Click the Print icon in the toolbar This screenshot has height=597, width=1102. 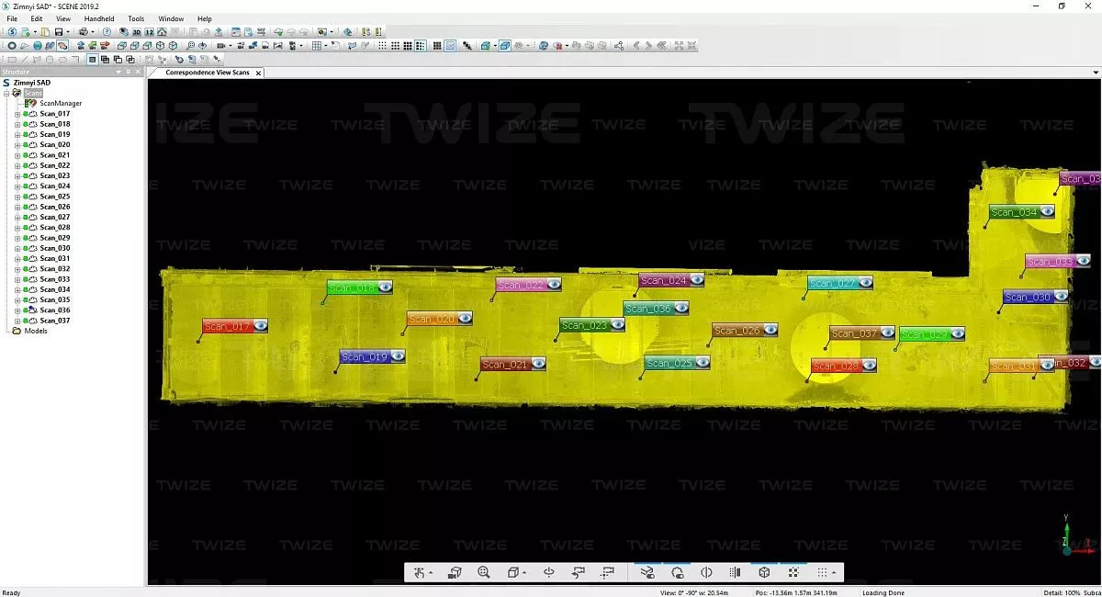(83, 32)
